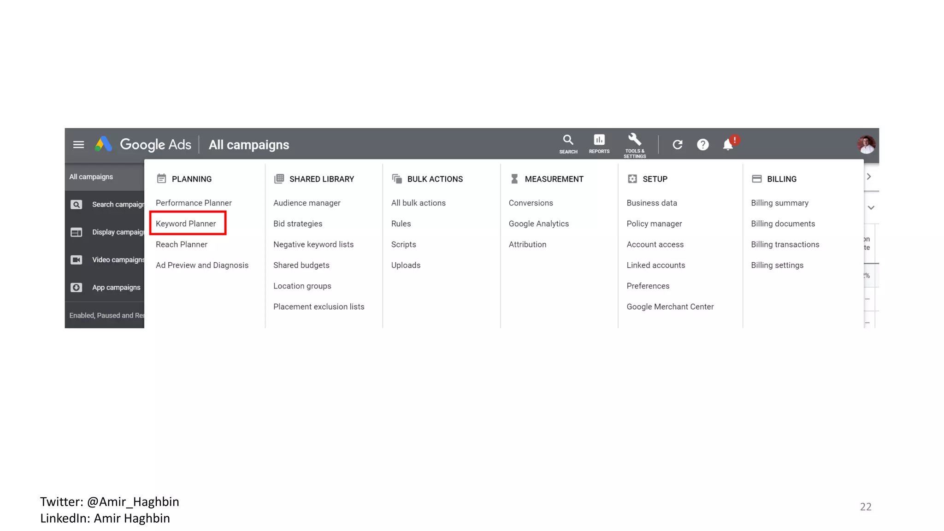Open the hamburger main menu icon
Screen dimensions: 944x531
(x=78, y=145)
